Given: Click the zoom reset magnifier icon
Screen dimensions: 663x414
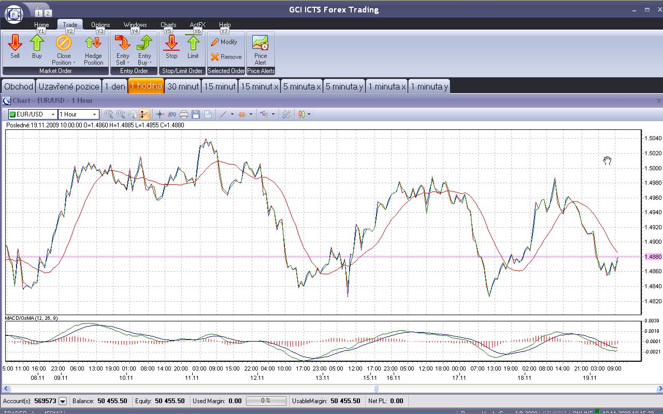Looking at the screenshot, I should pyautogui.click(x=133, y=114).
